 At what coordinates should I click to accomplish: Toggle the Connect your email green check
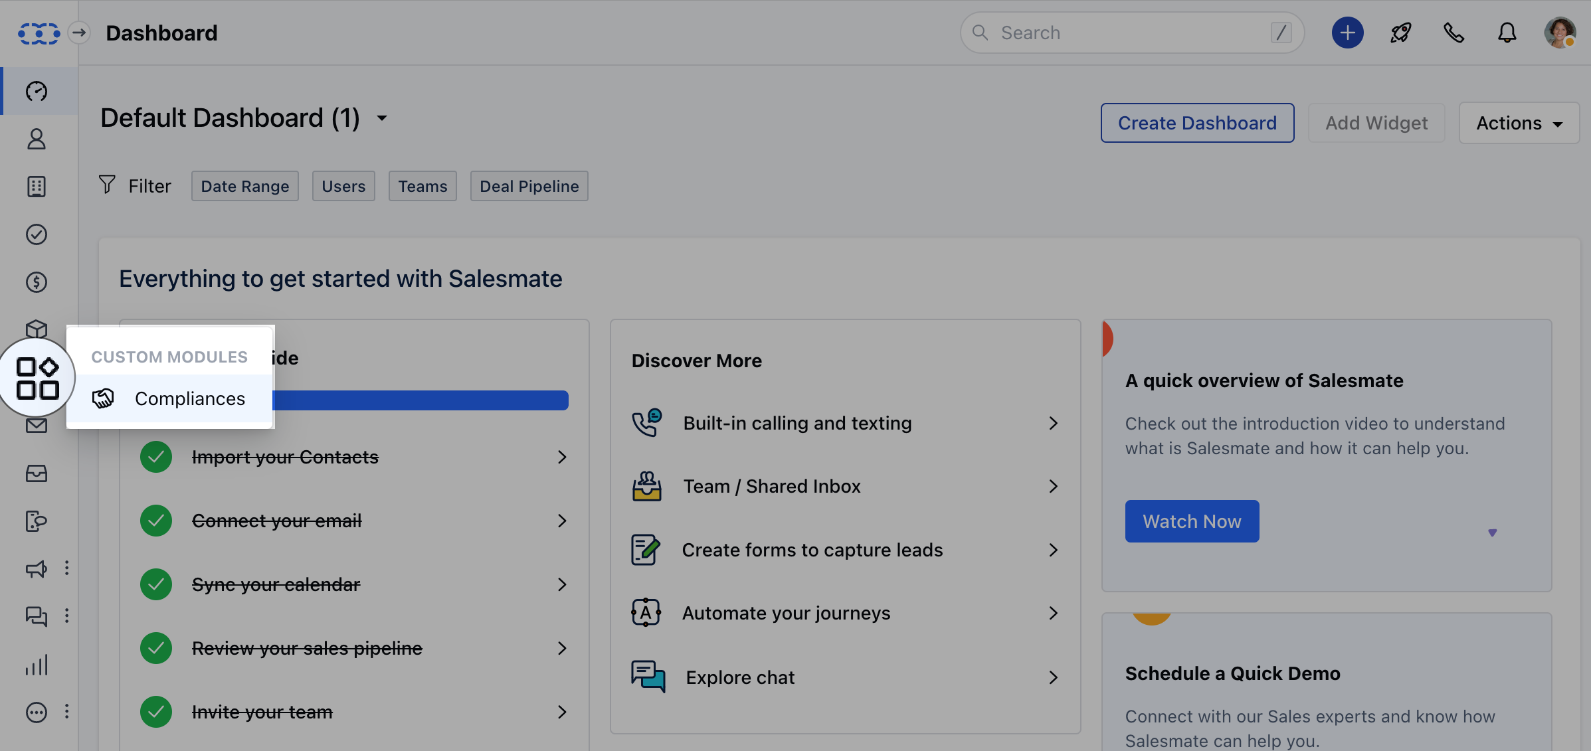pyautogui.click(x=156, y=521)
